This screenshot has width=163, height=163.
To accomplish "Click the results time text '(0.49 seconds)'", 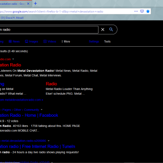I will click(x=18, y=51).
